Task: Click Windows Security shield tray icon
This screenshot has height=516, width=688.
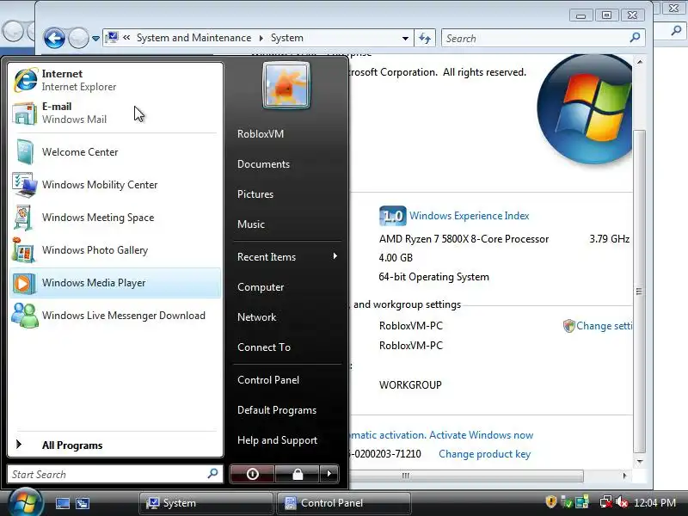Action: click(550, 502)
